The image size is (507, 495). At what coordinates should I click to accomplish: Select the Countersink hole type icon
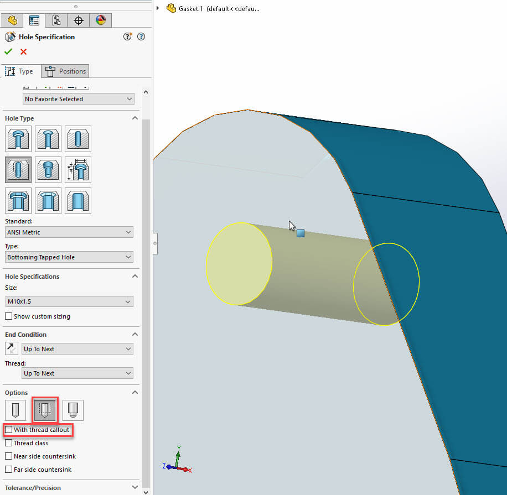(48, 139)
